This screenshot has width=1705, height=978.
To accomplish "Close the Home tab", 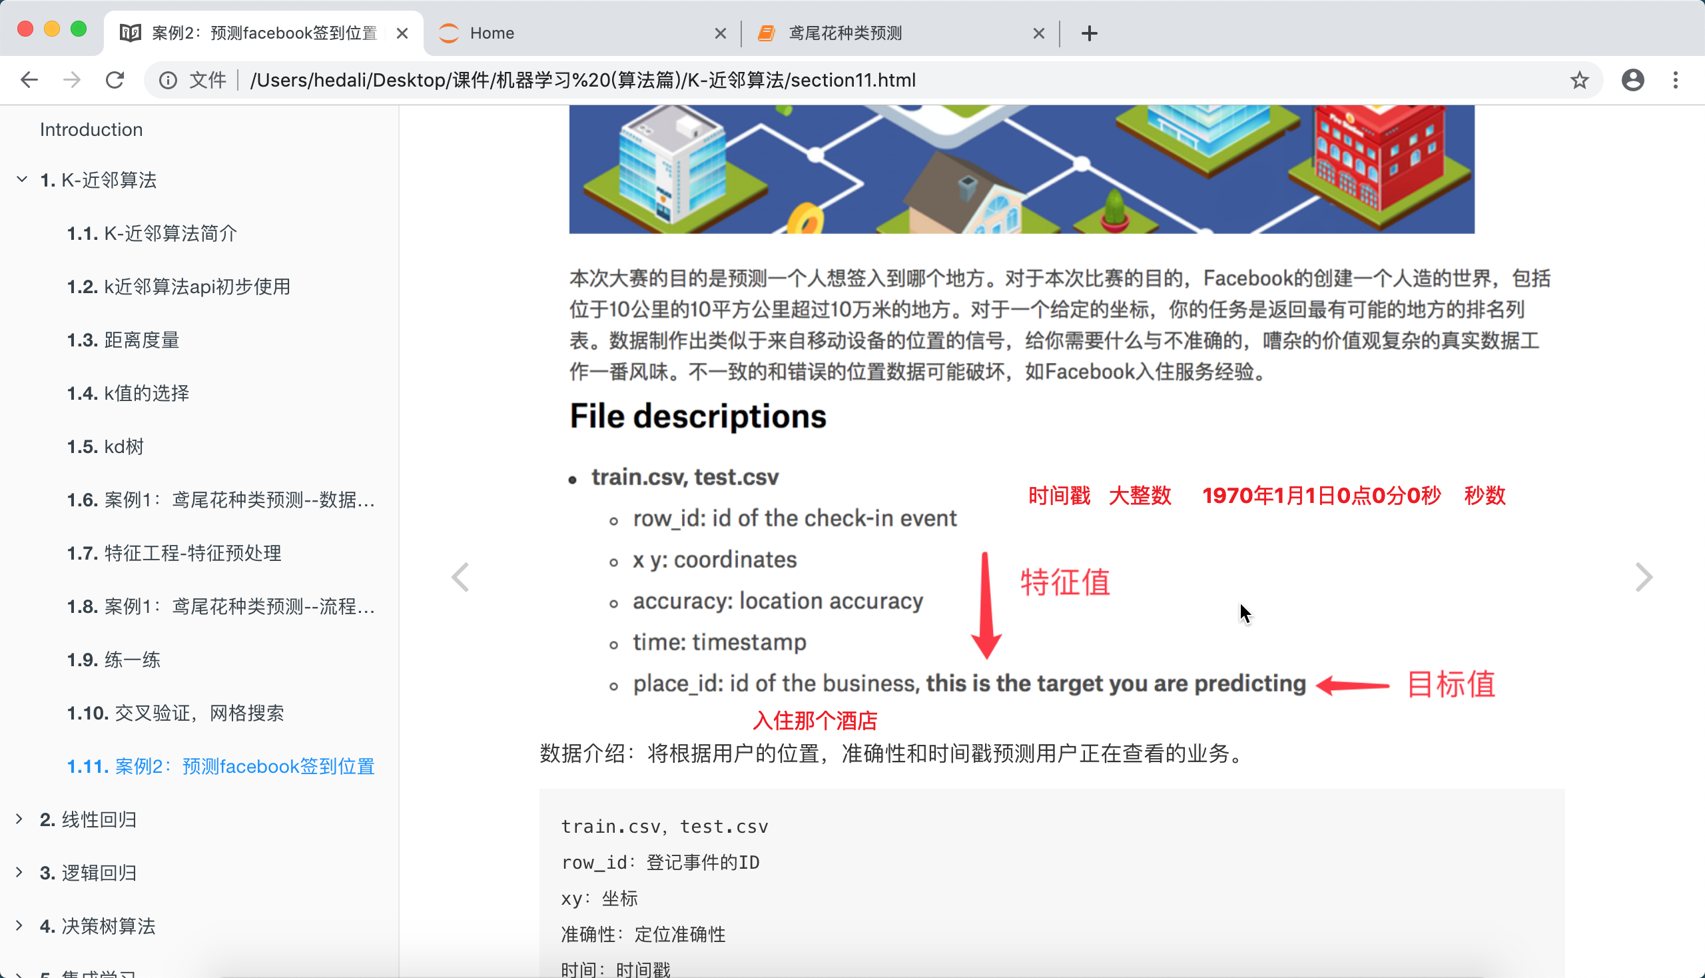I will 720,33.
